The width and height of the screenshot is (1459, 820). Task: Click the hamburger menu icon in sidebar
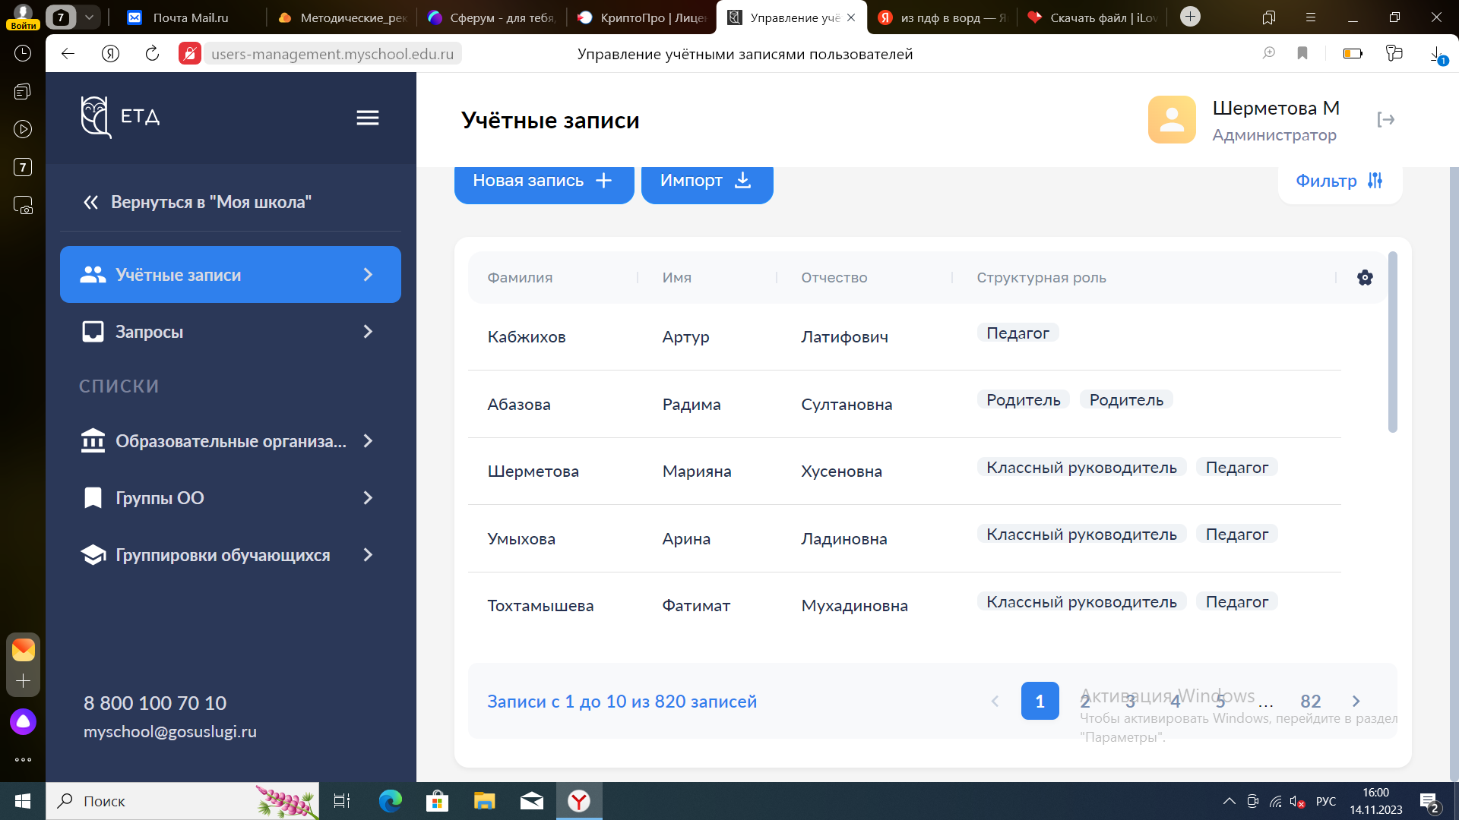tap(368, 118)
